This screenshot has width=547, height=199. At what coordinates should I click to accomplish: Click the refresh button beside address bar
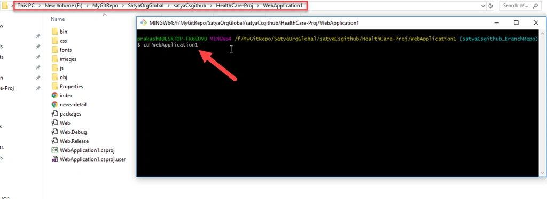[x=491, y=5]
